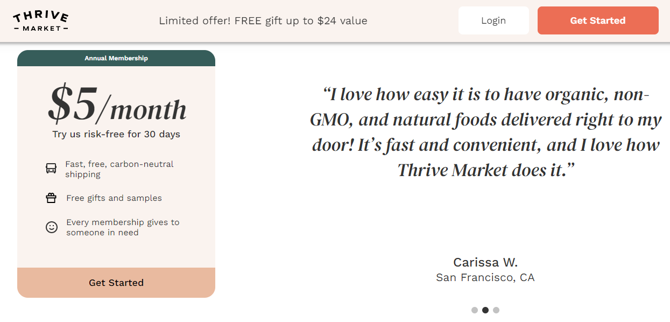Click the risk-free for 30 days text
The height and width of the screenshot is (322, 670).
pyautogui.click(x=116, y=134)
